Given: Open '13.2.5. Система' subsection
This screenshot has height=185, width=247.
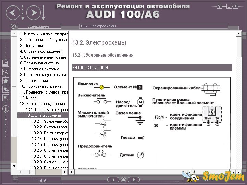Looking at the screenshot, I should click(x=50, y=145).
